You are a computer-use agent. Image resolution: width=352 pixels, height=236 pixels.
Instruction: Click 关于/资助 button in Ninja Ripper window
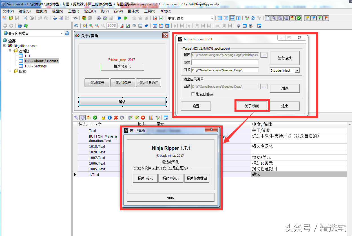click(x=252, y=106)
